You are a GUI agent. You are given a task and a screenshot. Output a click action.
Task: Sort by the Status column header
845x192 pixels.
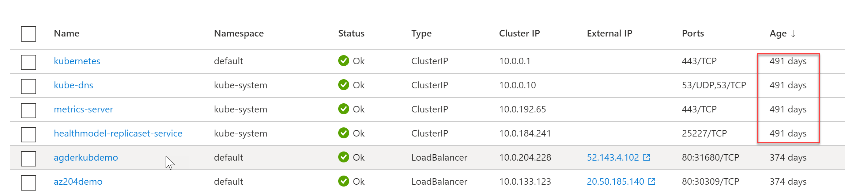click(x=351, y=34)
